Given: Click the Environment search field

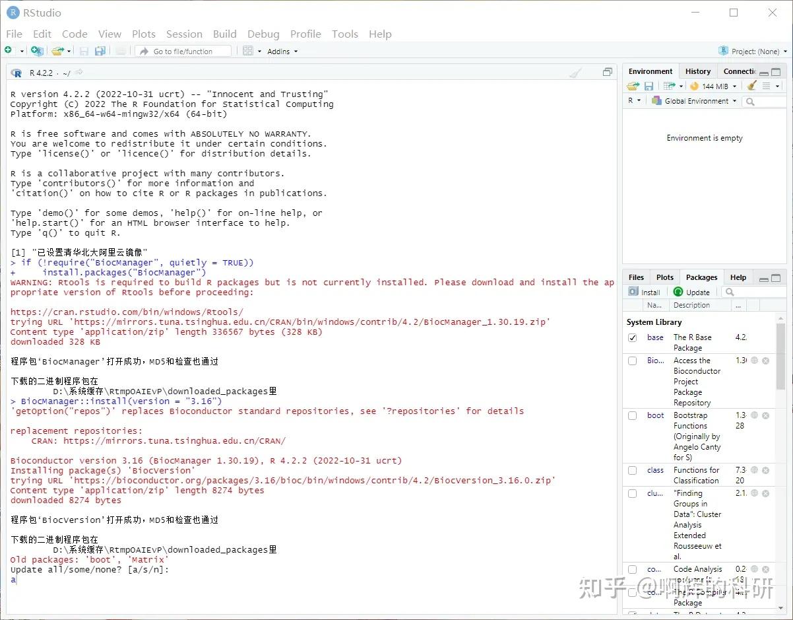Looking at the screenshot, I should pyautogui.click(x=765, y=101).
